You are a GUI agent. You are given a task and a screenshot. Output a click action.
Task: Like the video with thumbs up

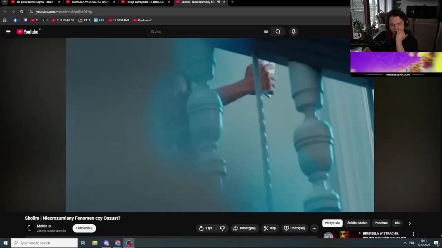(x=206, y=228)
